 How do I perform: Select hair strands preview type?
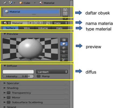[64, 56]
